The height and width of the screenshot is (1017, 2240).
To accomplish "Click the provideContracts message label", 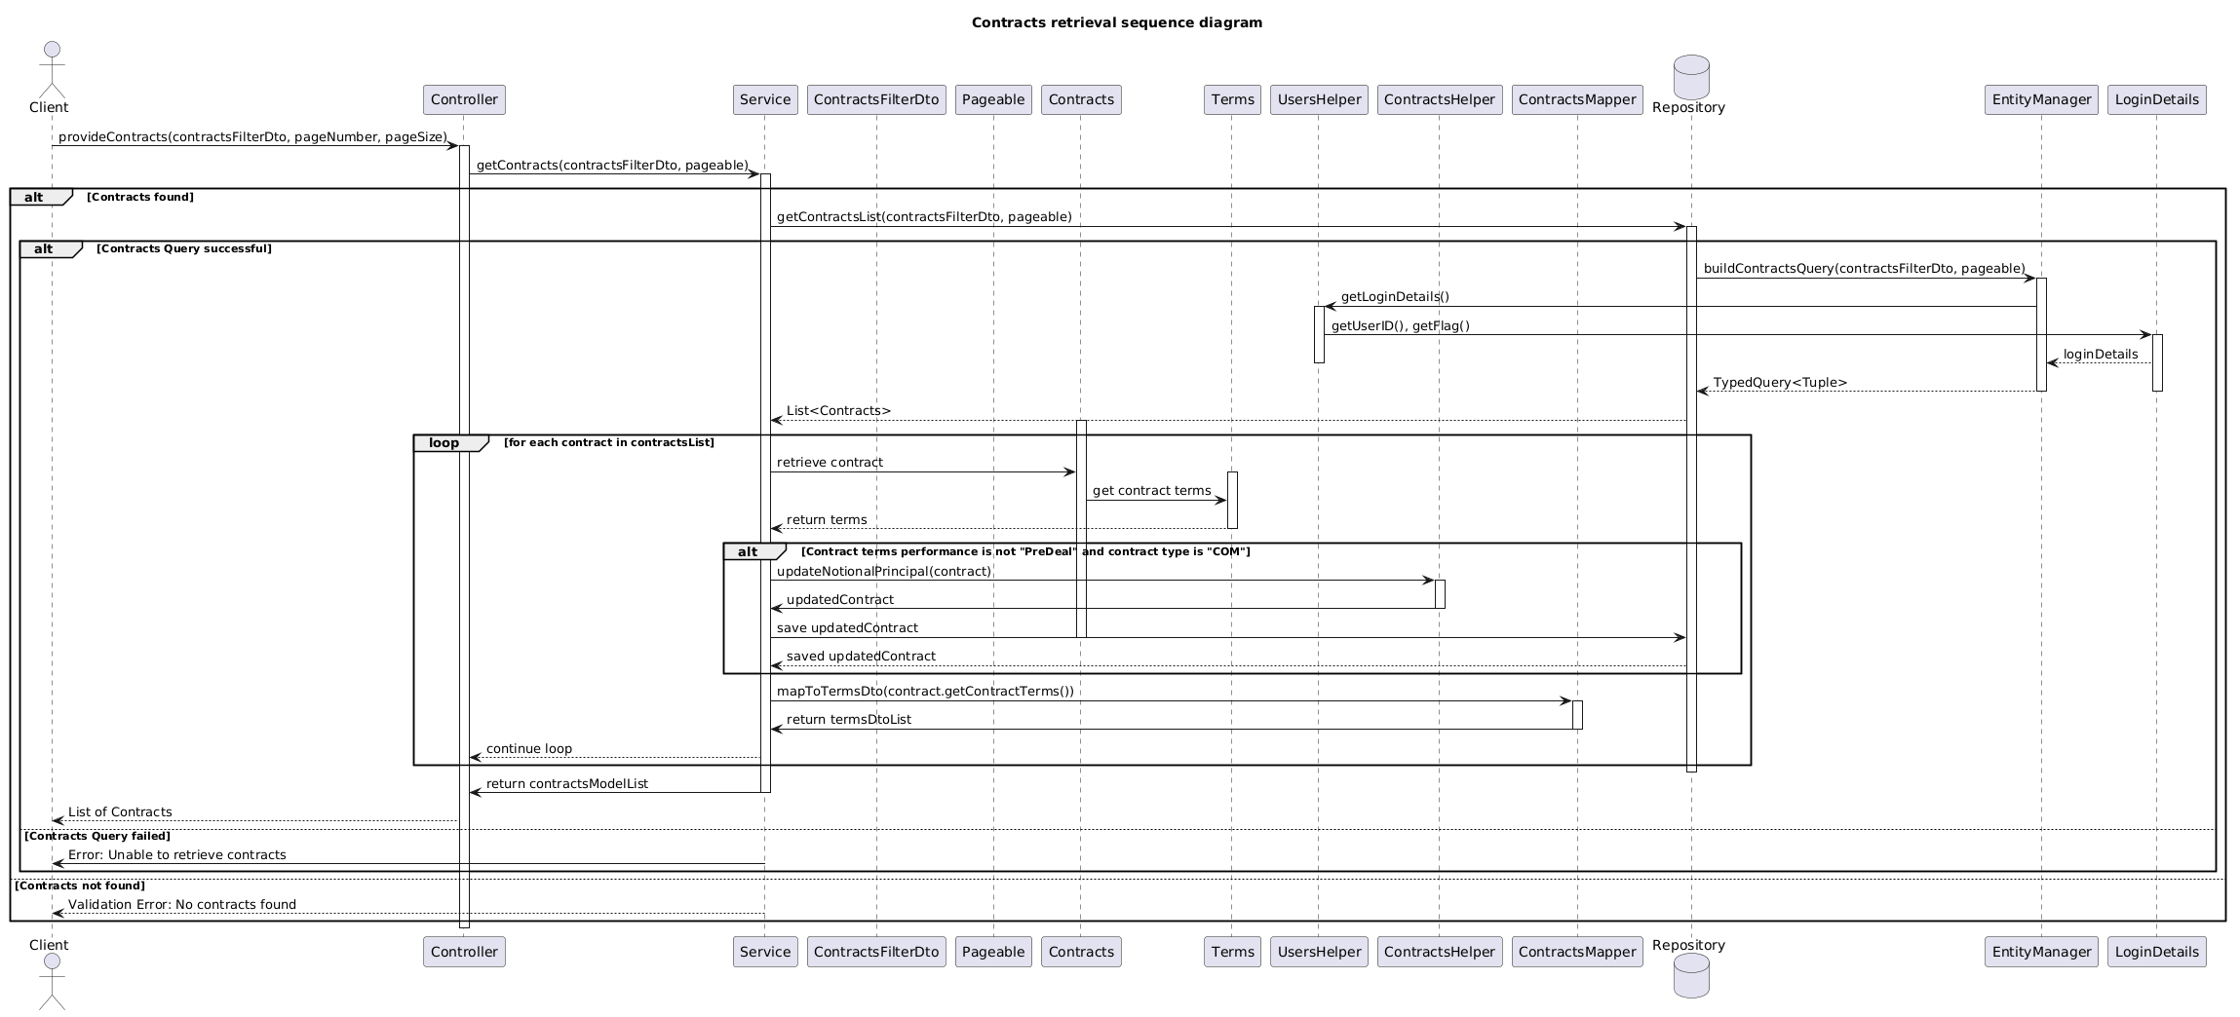I will pyautogui.click(x=252, y=137).
